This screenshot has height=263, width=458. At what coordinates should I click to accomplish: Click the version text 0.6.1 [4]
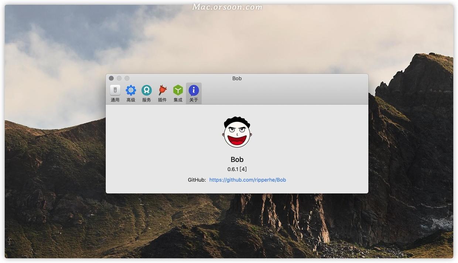(x=237, y=169)
